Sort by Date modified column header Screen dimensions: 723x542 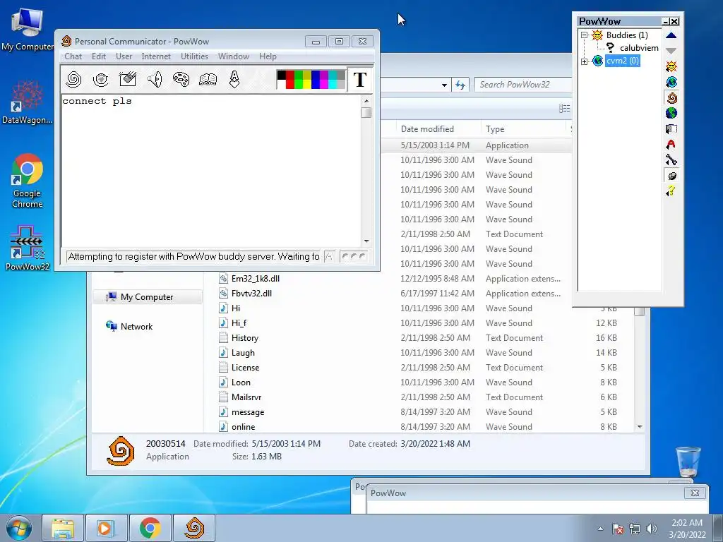(x=438, y=129)
